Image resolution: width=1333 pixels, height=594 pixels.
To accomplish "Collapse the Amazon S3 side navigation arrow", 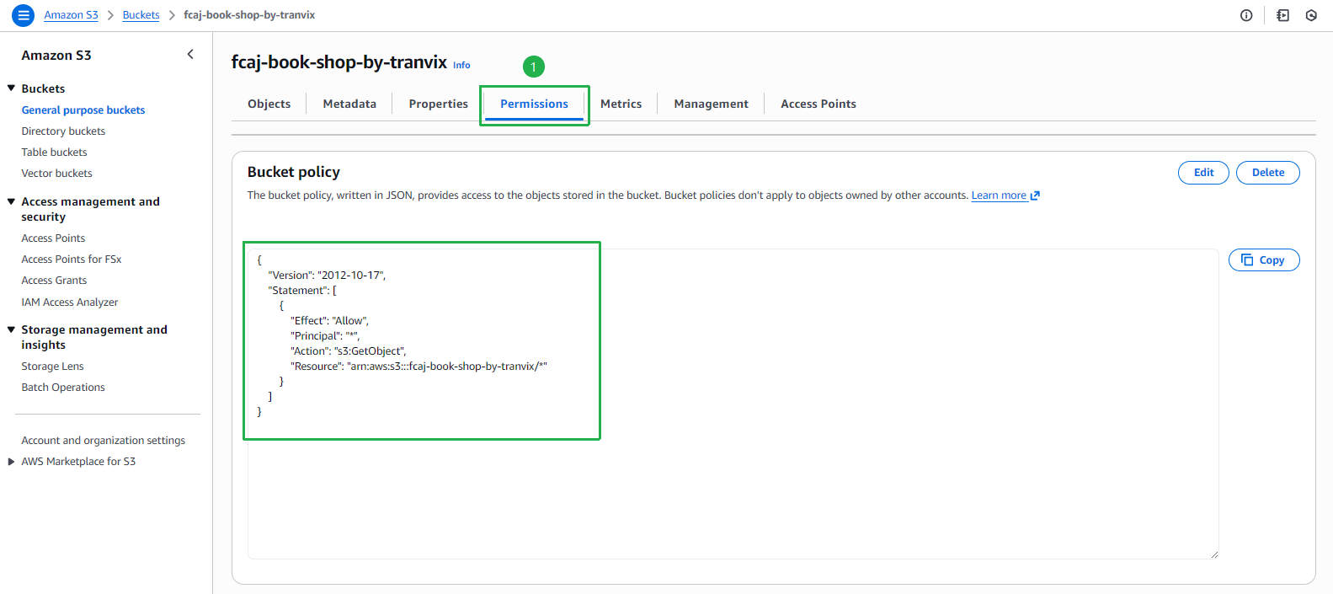I will point(190,55).
